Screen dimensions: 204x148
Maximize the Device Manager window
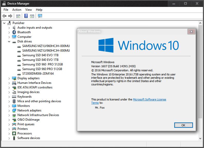coord(186,4)
